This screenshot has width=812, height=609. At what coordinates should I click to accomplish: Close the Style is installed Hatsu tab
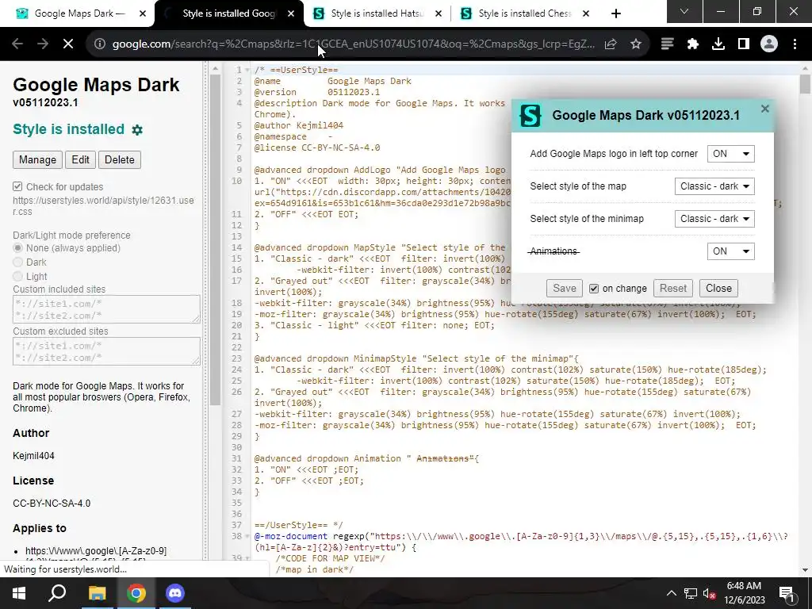438,13
